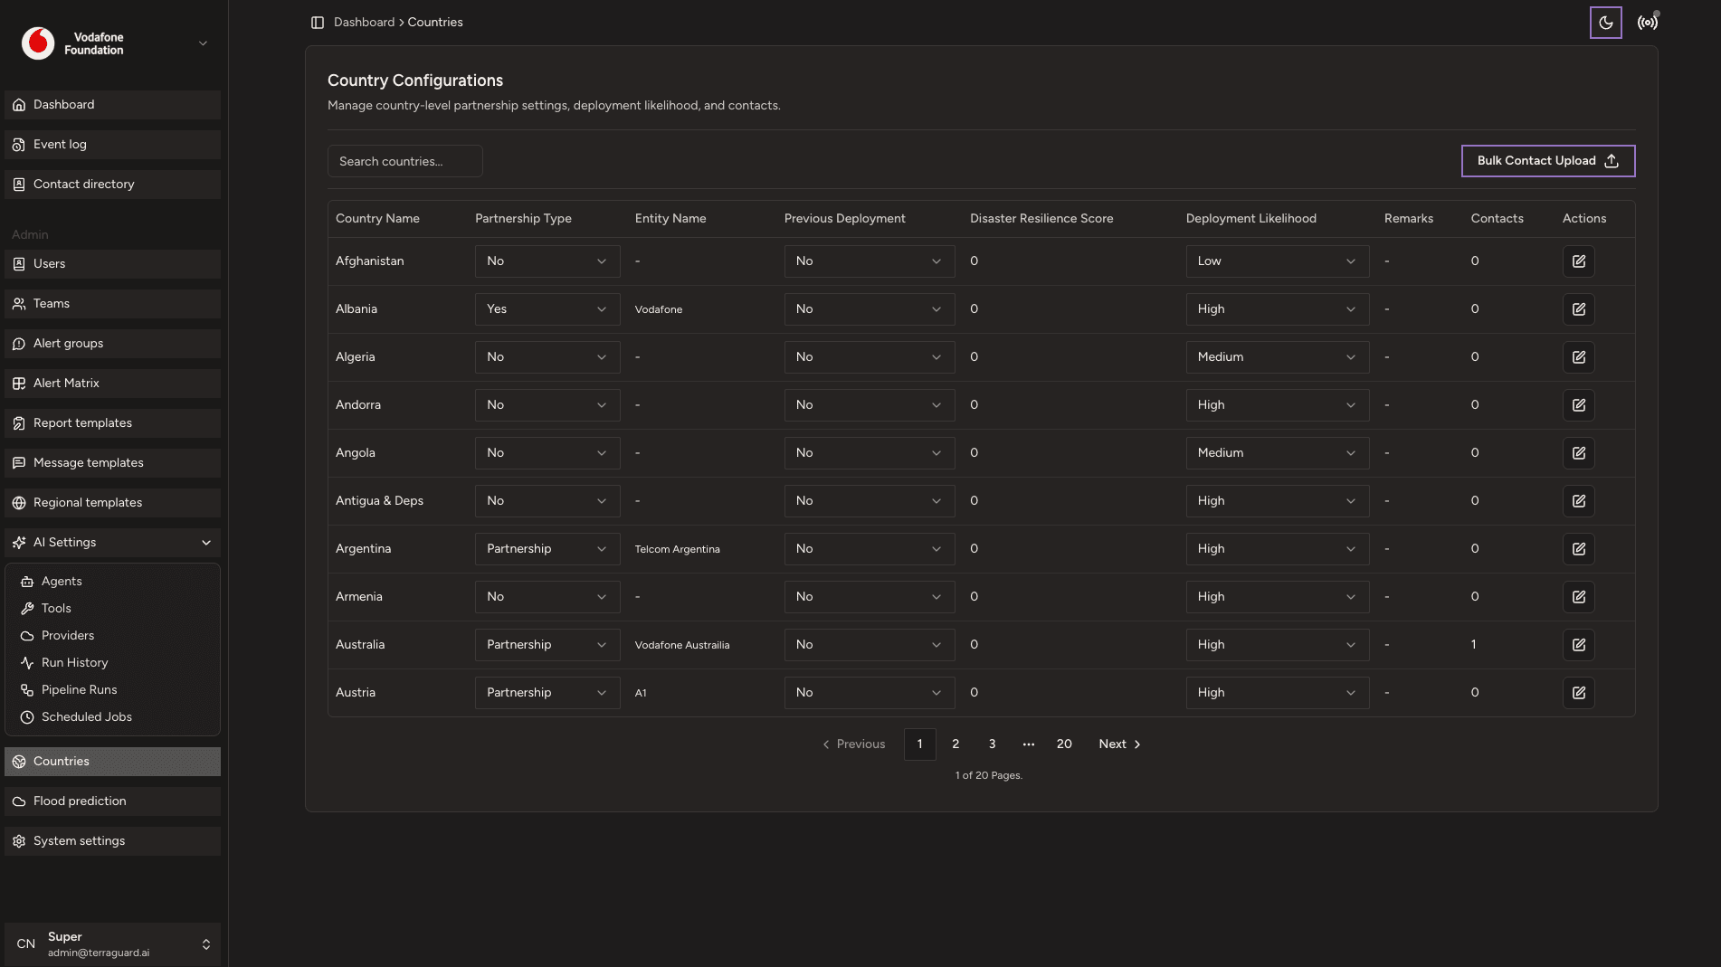1721x967 pixels.
Task: Open the broadcast signal icon in header
Action: tap(1647, 23)
